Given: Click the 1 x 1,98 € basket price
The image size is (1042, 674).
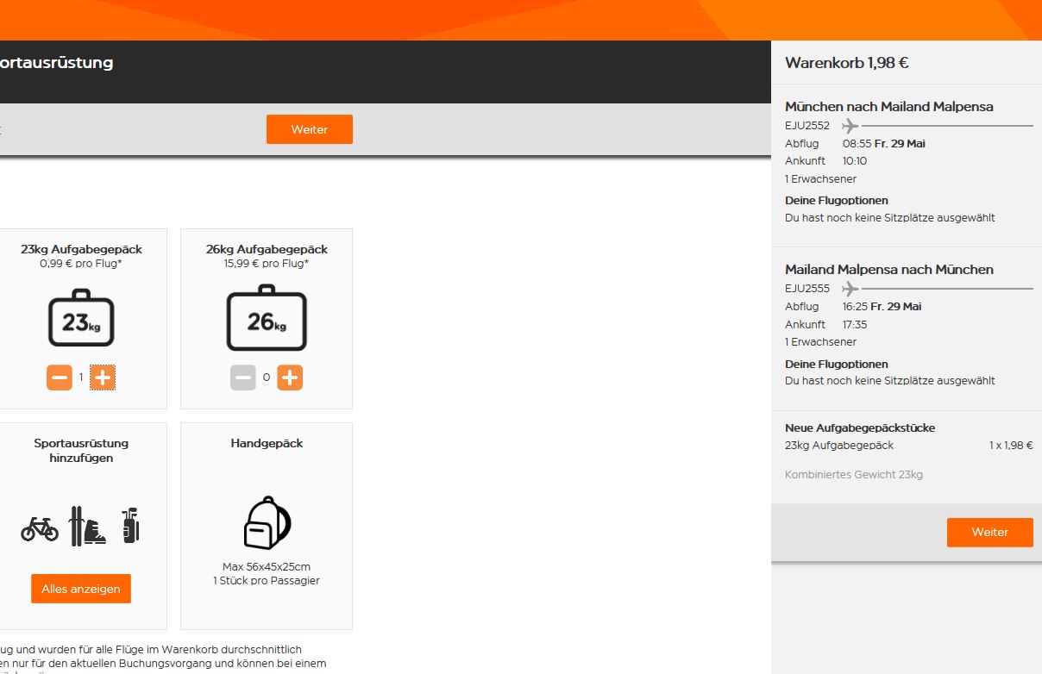Looking at the screenshot, I should pos(1011,446).
